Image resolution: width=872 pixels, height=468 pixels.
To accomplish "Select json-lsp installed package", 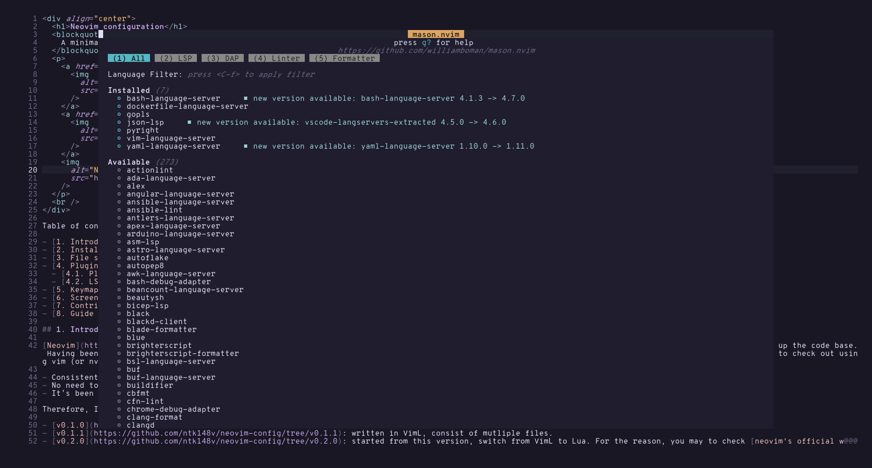I will point(145,122).
